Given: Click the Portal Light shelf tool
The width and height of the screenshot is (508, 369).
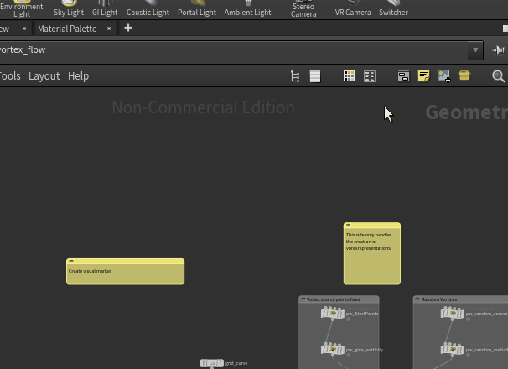Looking at the screenshot, I should (197, 8).
